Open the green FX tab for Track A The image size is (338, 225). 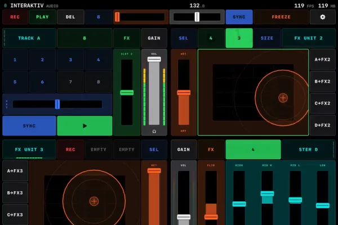click(127, 38)
